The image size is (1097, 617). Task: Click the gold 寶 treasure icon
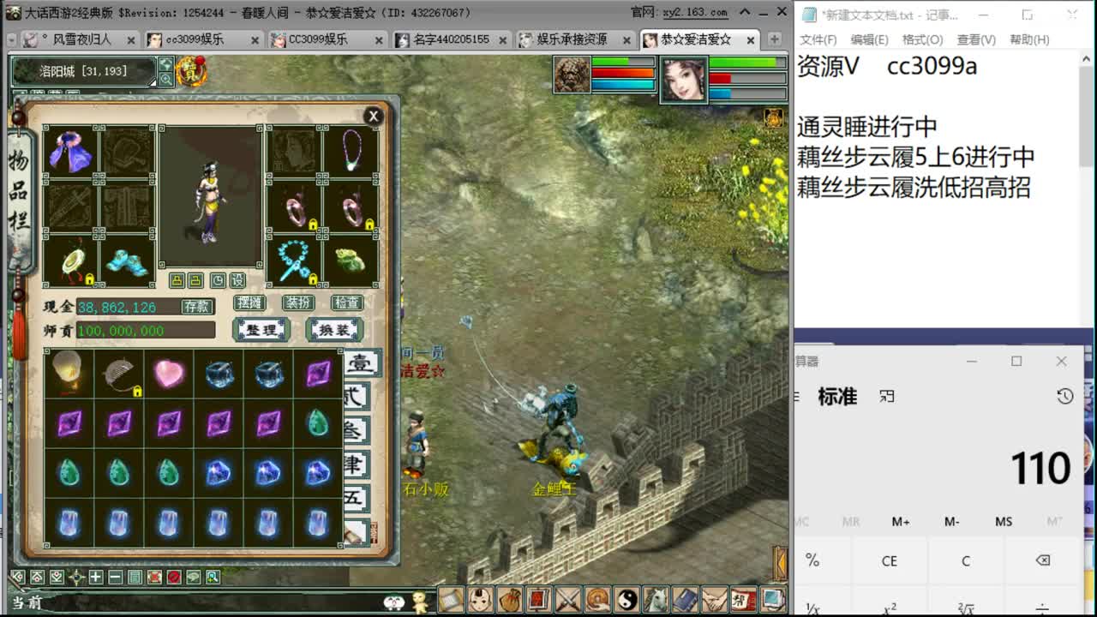click(x=191, y=72)
